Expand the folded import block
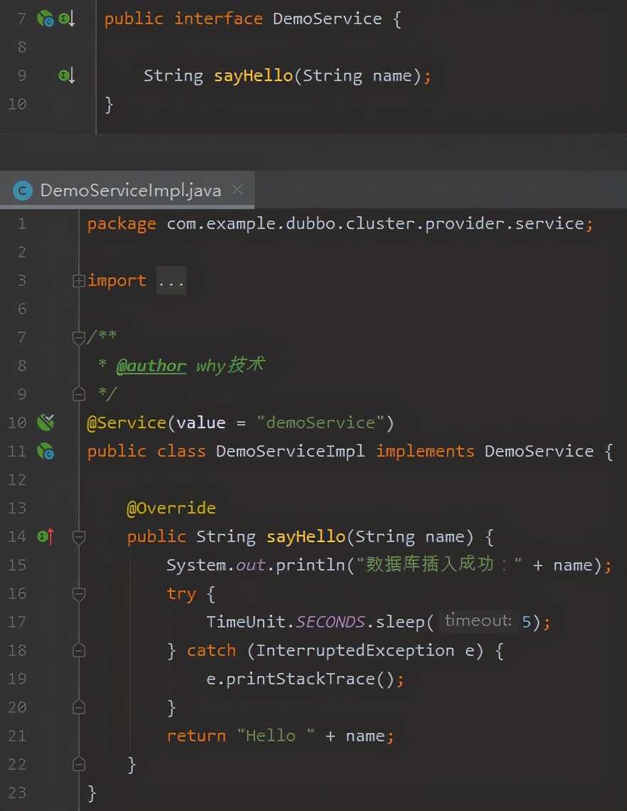The width and height of the screenshot is (627, 811). pos(79,281)
